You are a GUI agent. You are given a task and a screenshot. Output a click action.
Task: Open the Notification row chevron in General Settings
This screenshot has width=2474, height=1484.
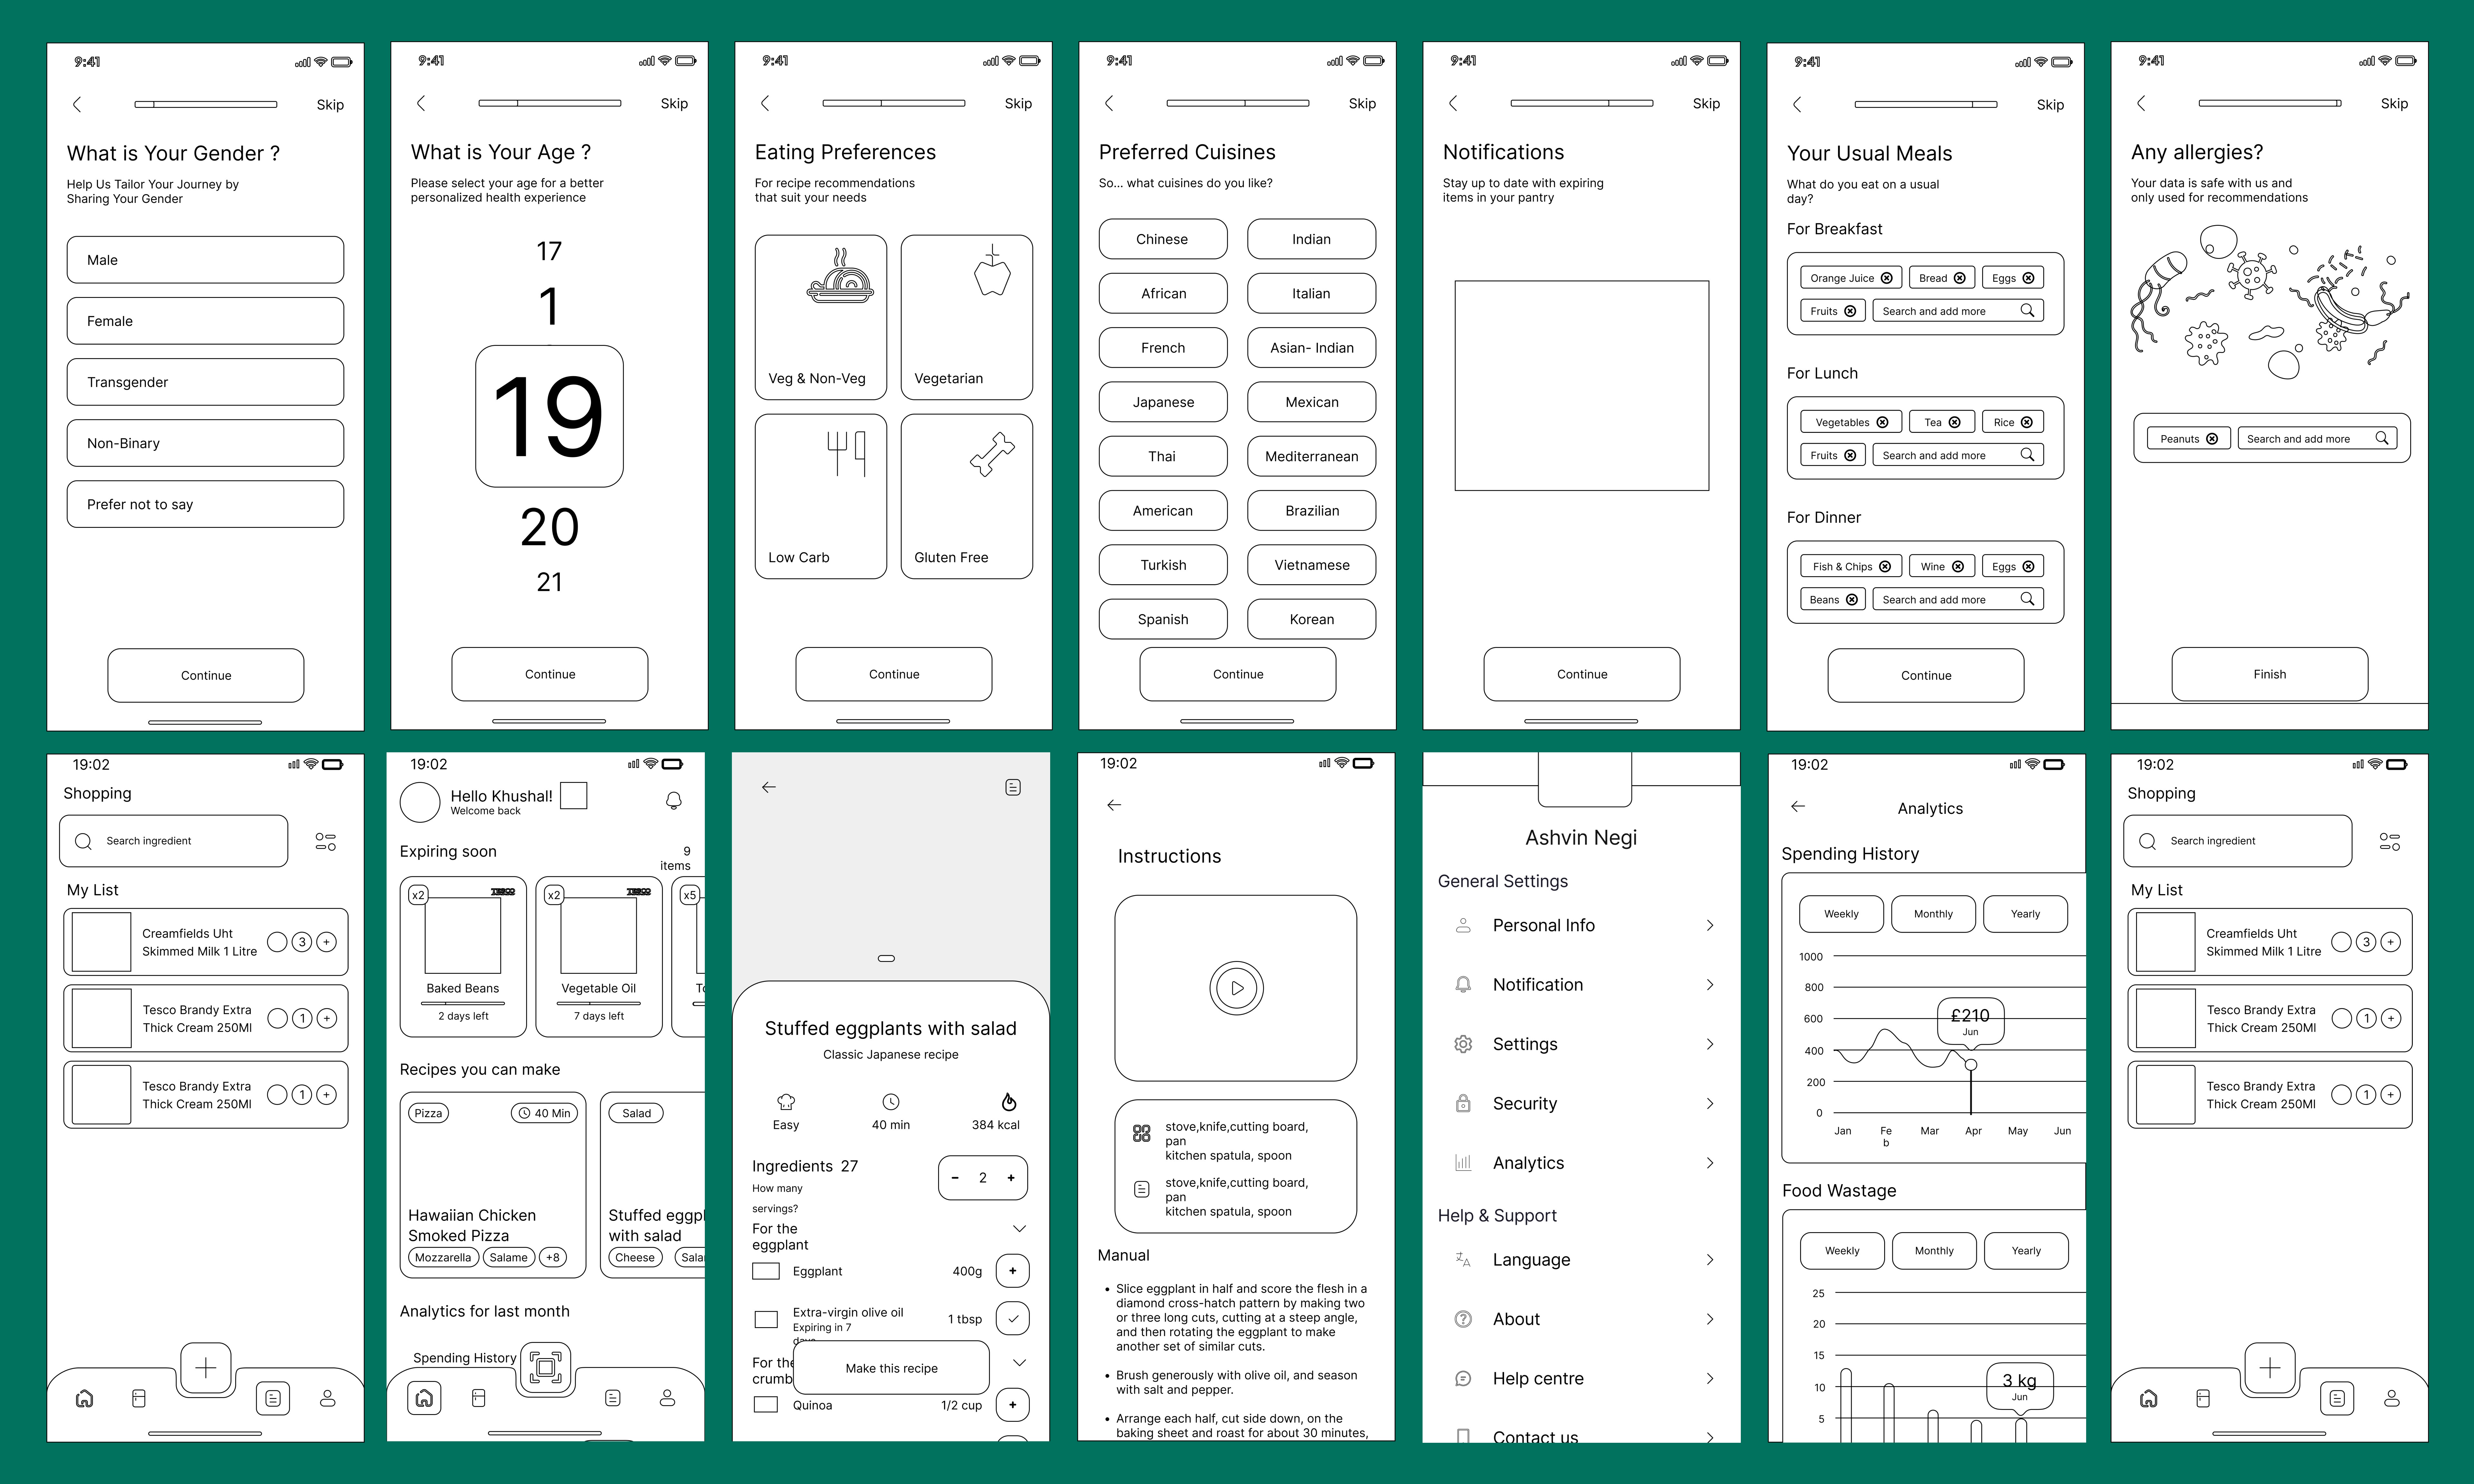[x=1710, y=985]
